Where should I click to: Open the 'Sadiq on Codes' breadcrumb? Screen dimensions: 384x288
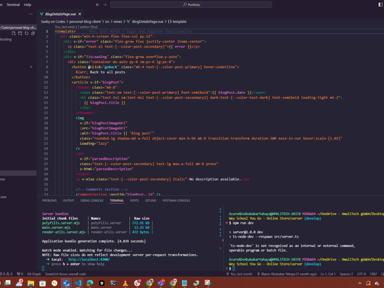click(53, 22)
